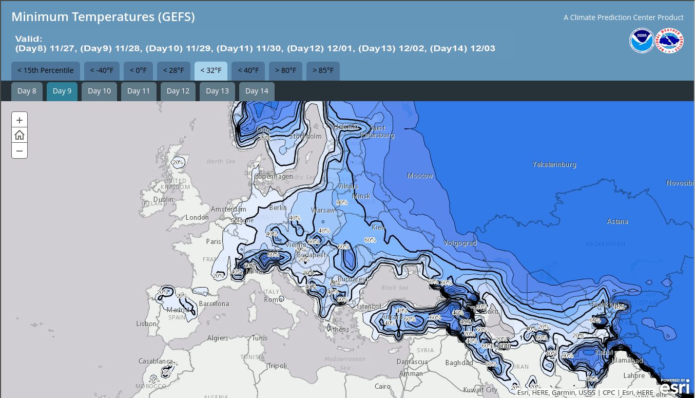This screenshot has height=398, width=695.
Task: Click Amsterdam label on the map
Action: click(x=228, y=210)
